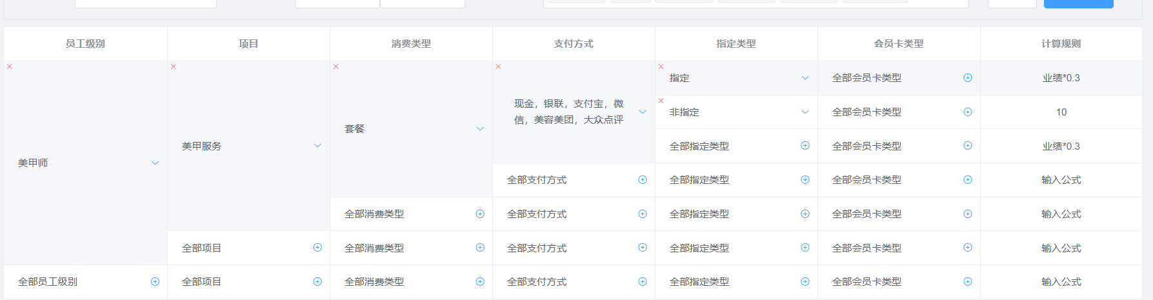This screenshot has width=1153, height=300.
Task: Delete the 美甲服务 project entry
Action: click(x=174, y=66)
